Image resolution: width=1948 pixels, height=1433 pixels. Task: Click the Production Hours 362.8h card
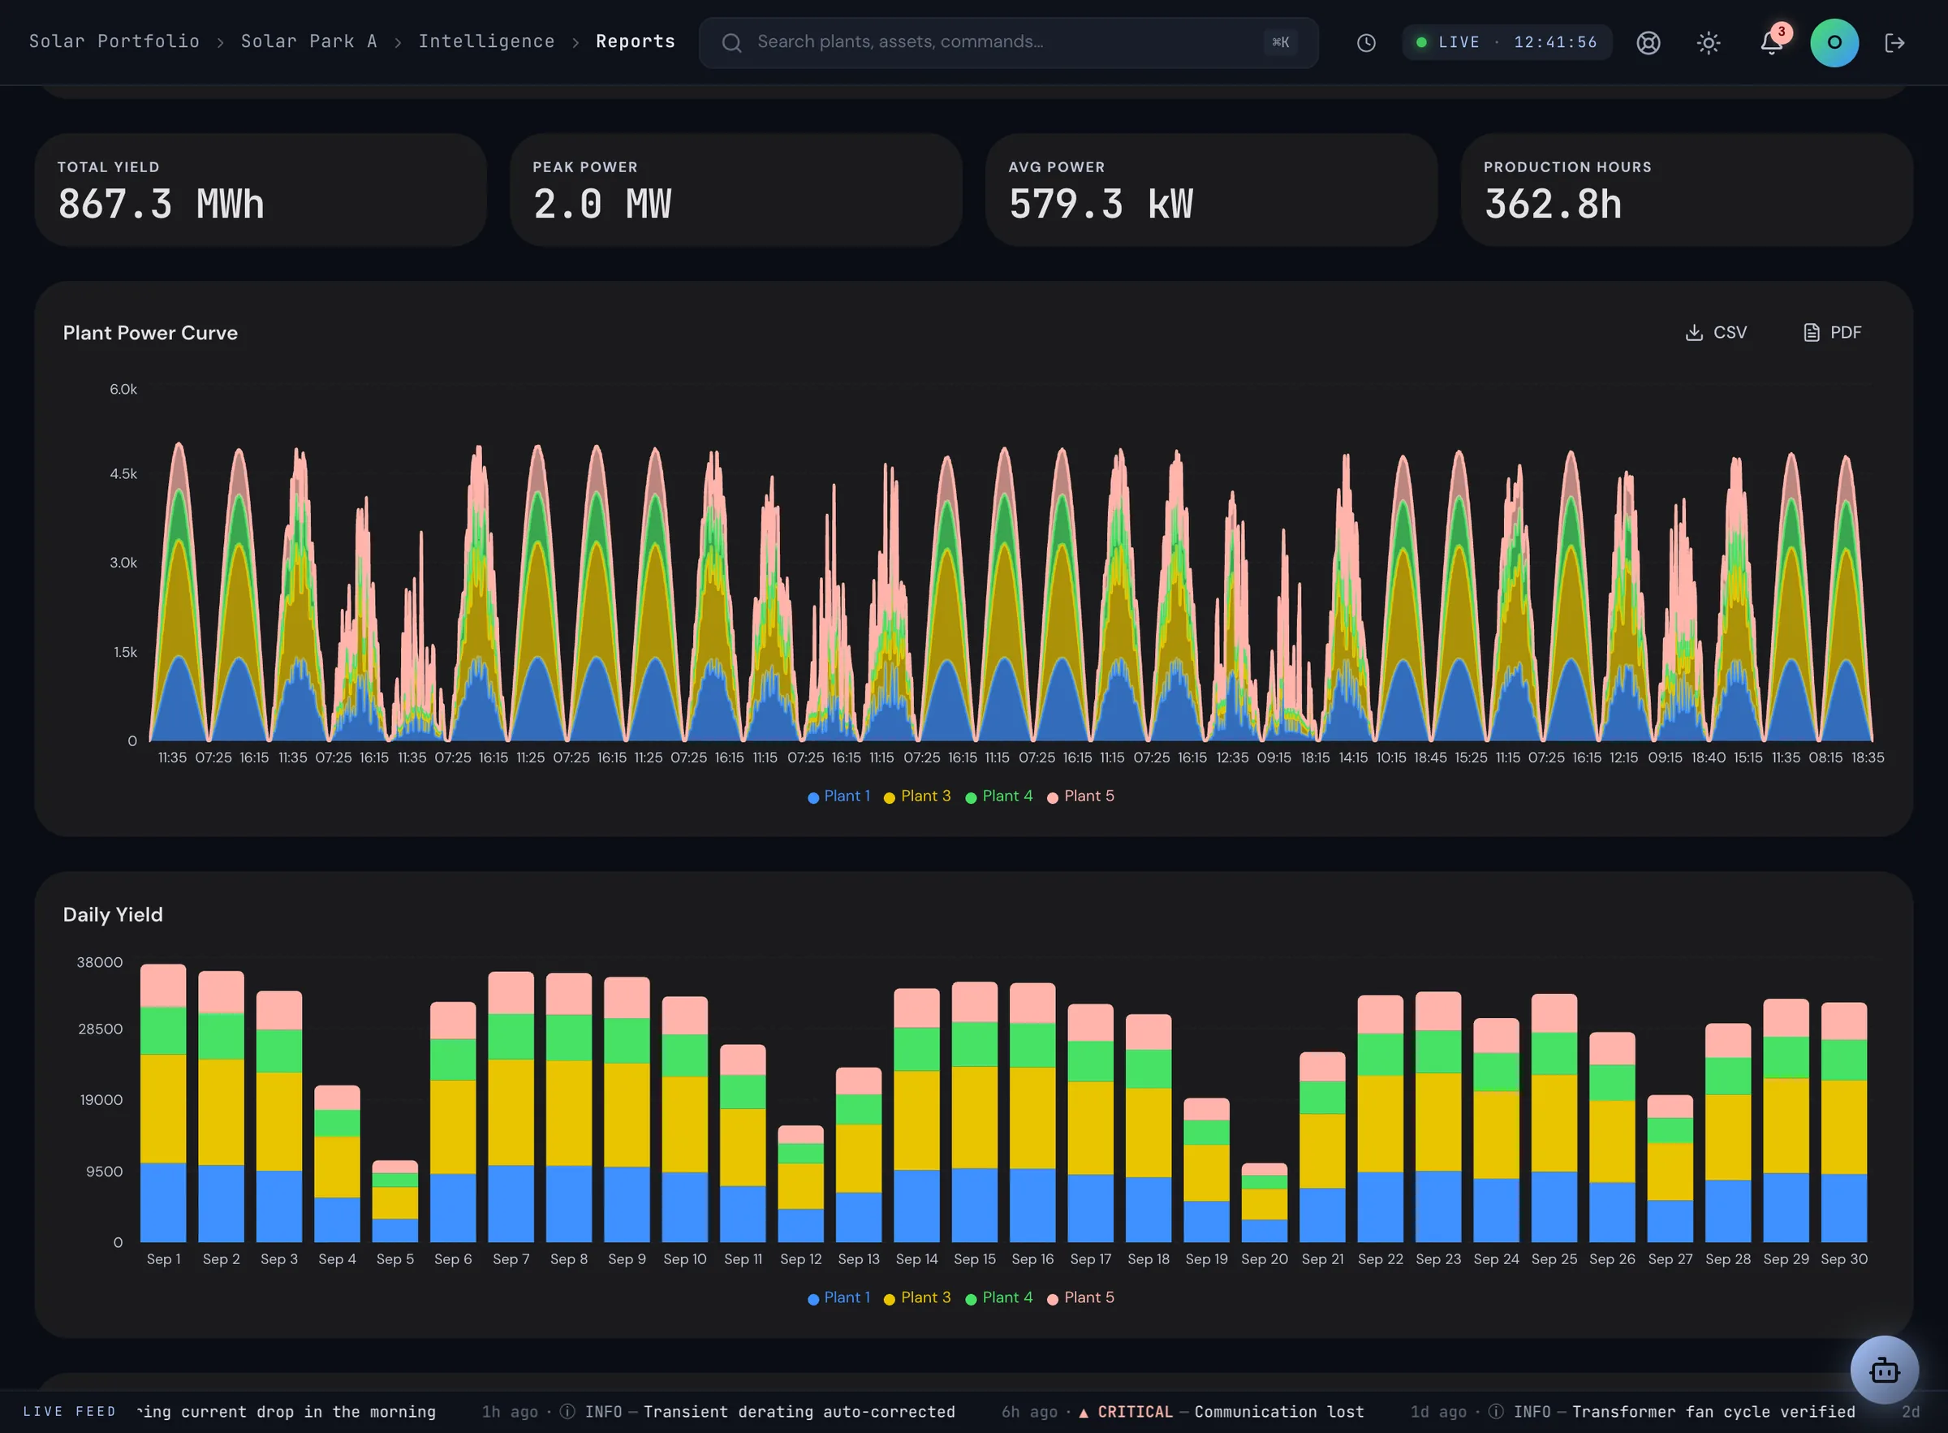pyautogui.click(x=1686, y=190)
